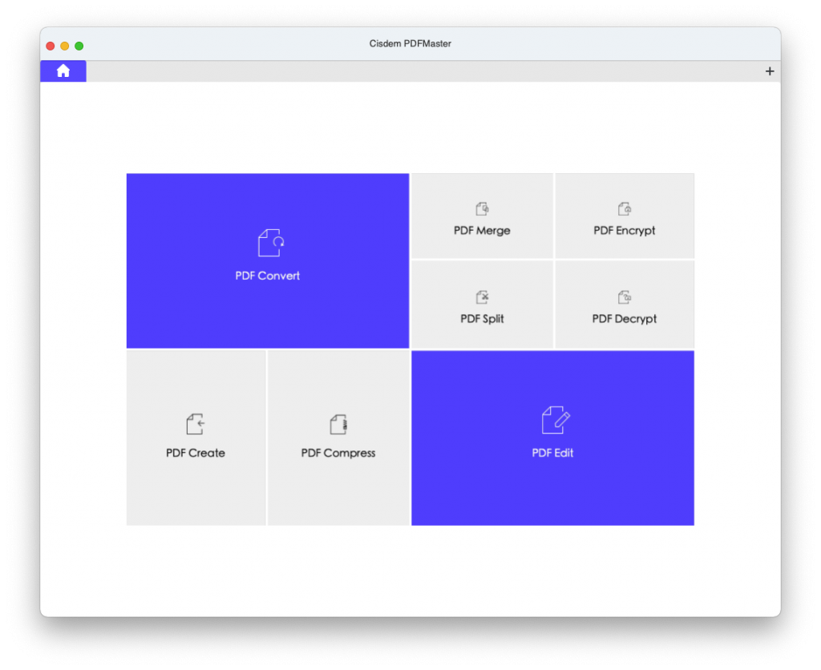Select the PDF Split label
This screenshot has width=821, height=670.
482,319
